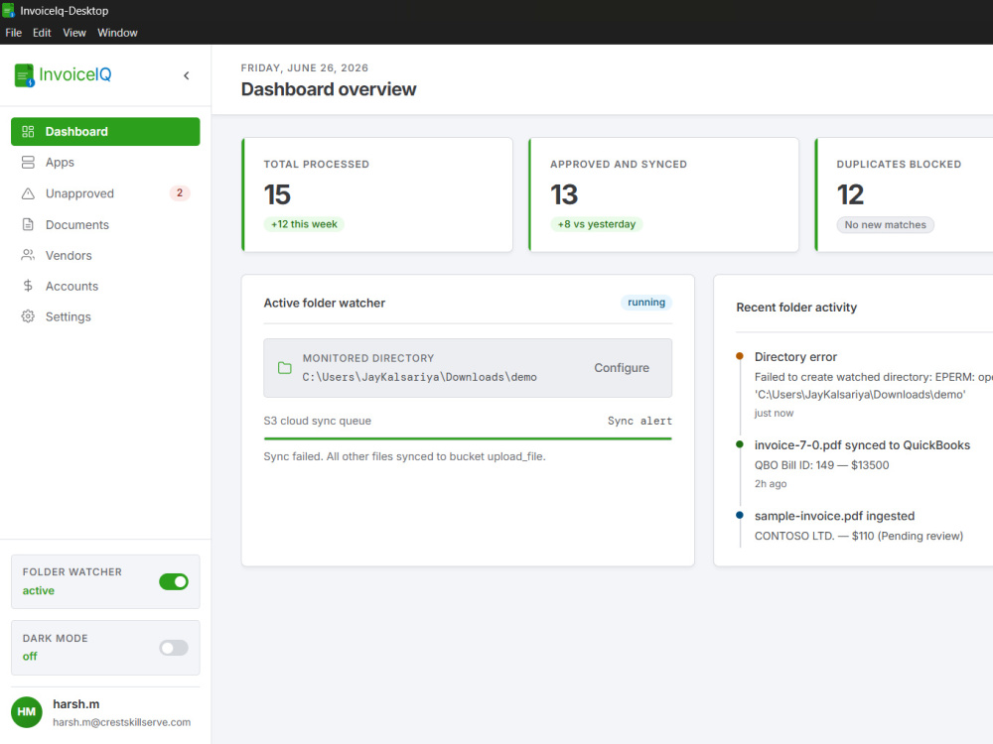Click the InvoiceIQ logo icon in sidebar
Image resolution: width=993 pixels, height=744 pixels.
(x=25, y=75)
